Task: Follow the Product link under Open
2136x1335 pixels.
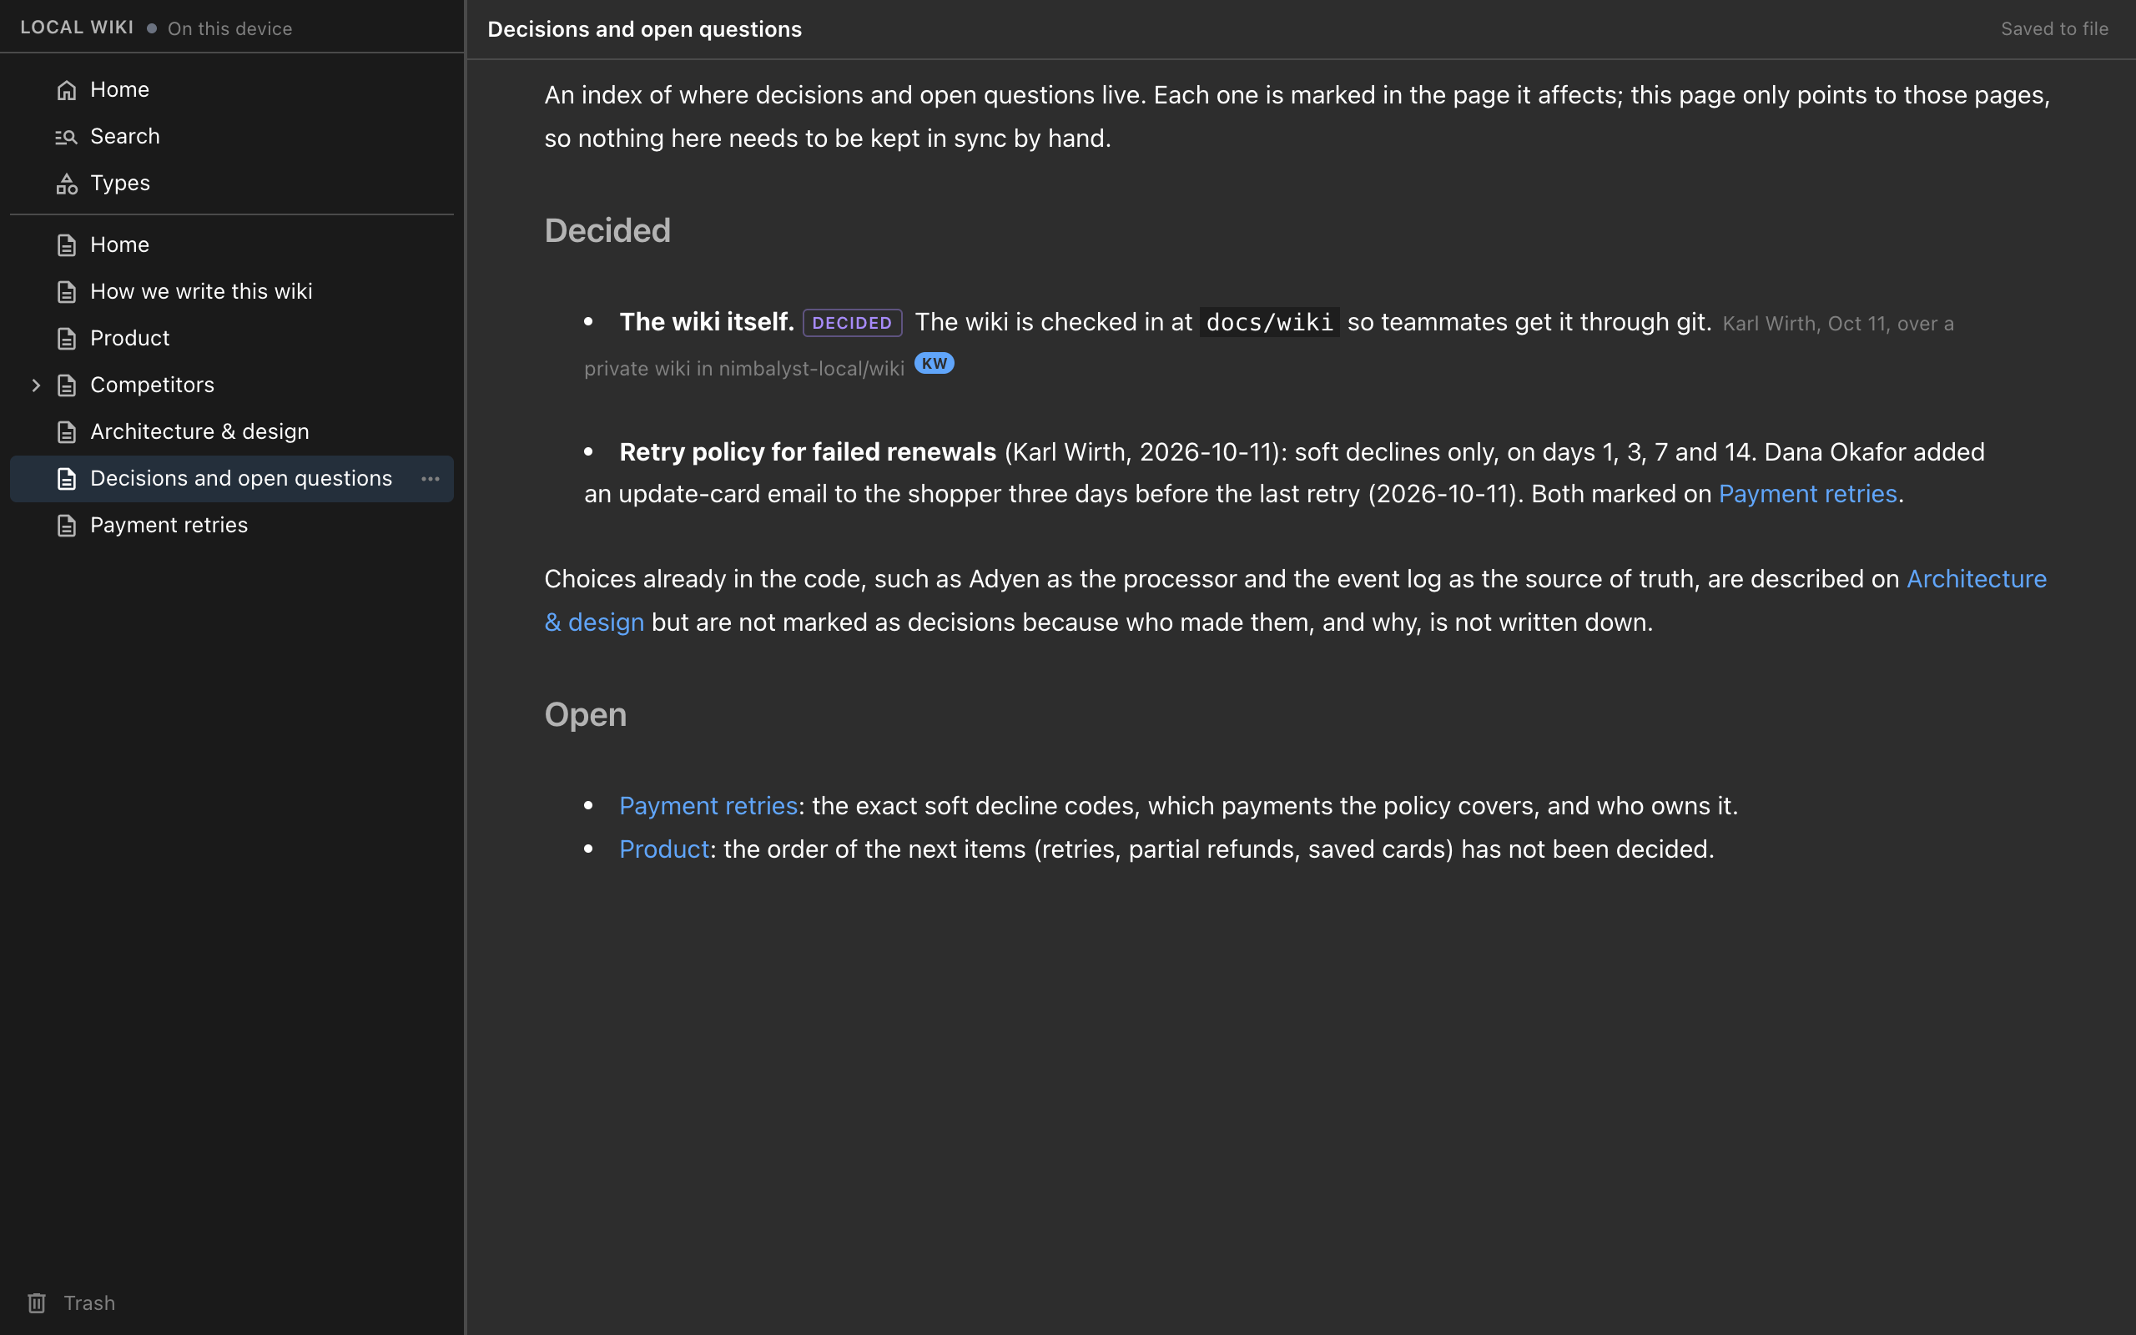Action: click(664, 849)
